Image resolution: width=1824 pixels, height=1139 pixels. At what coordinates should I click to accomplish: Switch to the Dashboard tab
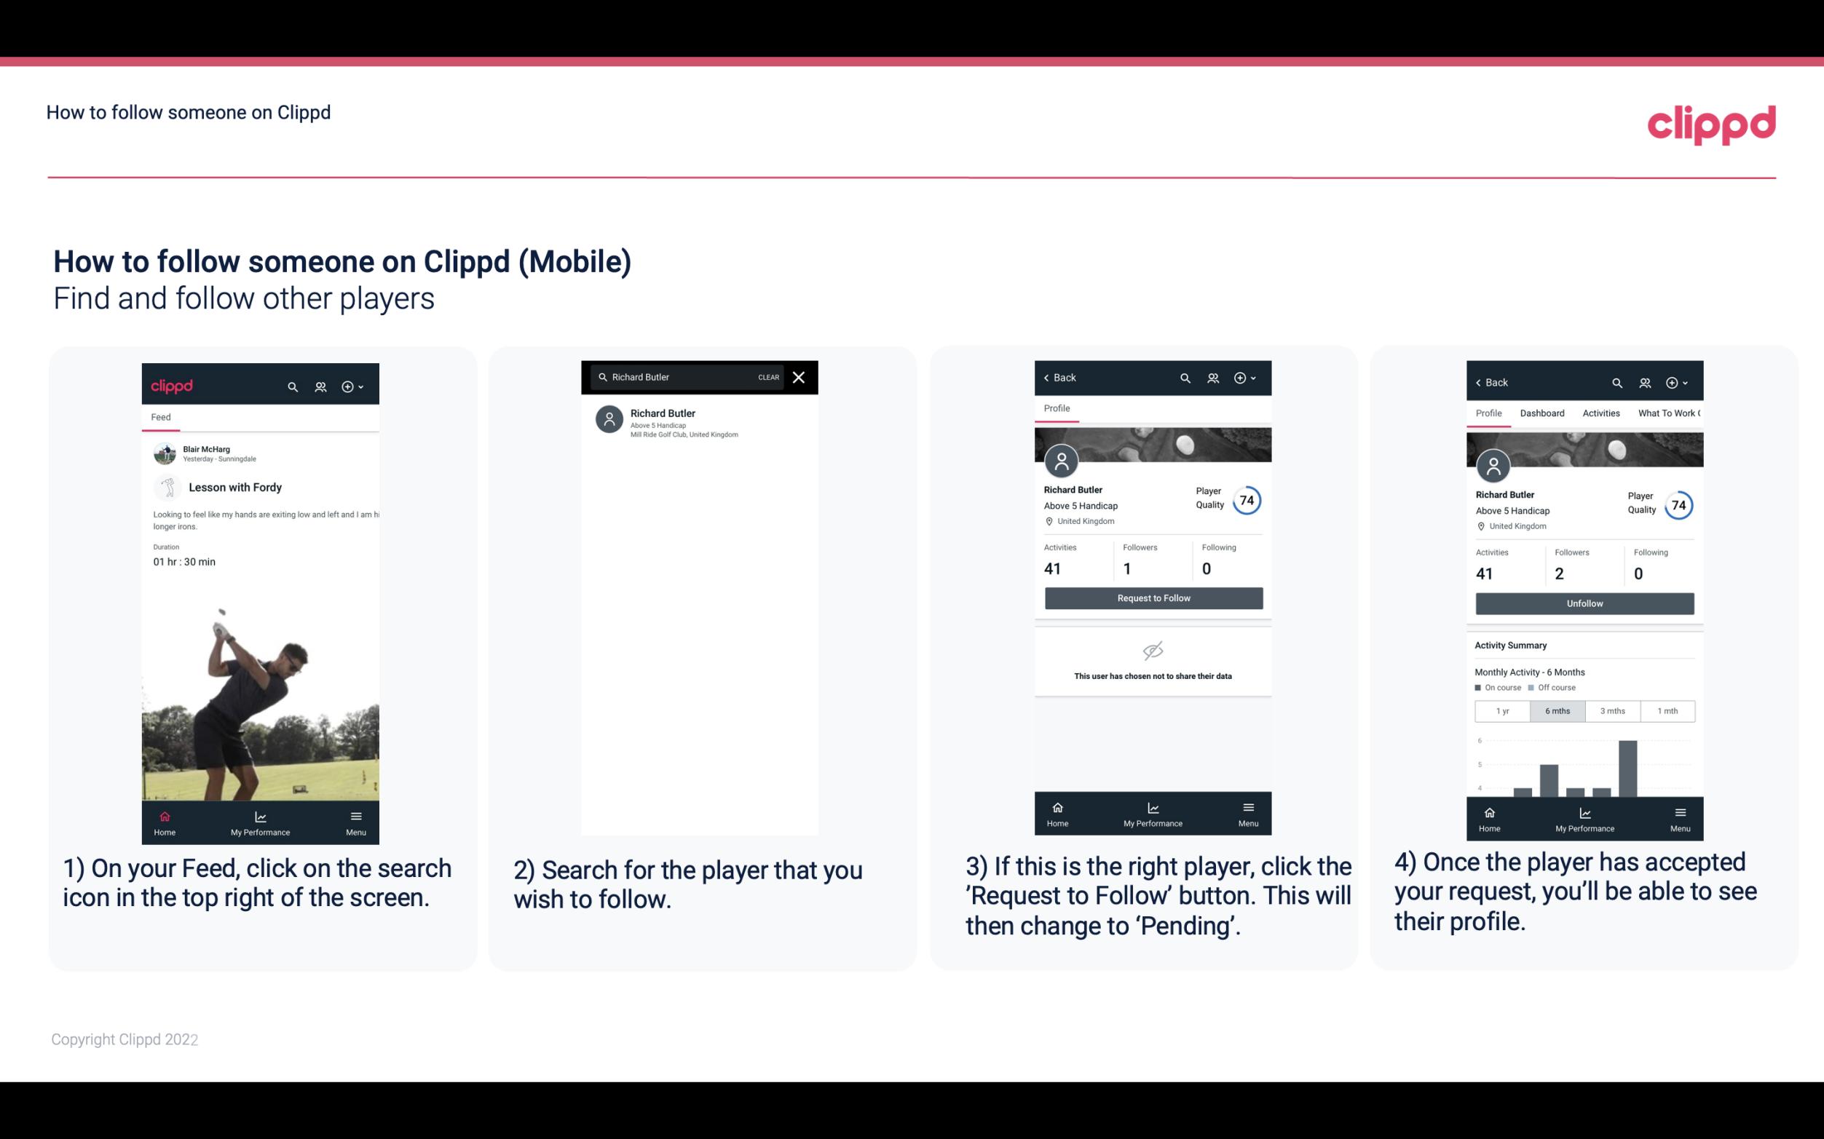(1542, 413)
